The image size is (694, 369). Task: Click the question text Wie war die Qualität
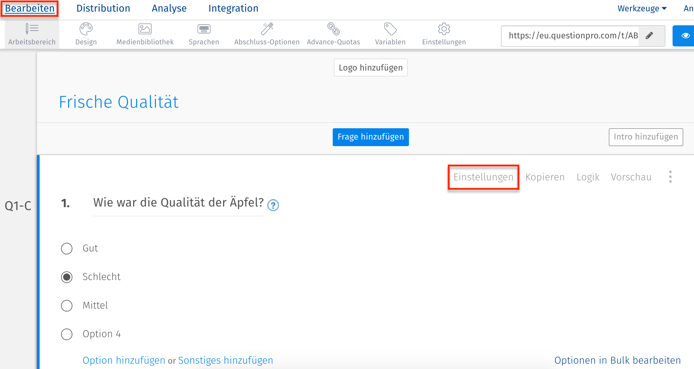pyautogui.click(x=178, y=203)
